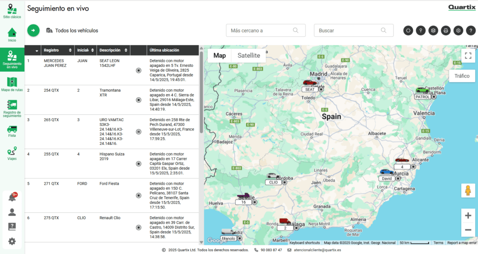Screen dimensions: 478x254
Task: Open the settings gear in sidebar
Action: coord(12,242)
